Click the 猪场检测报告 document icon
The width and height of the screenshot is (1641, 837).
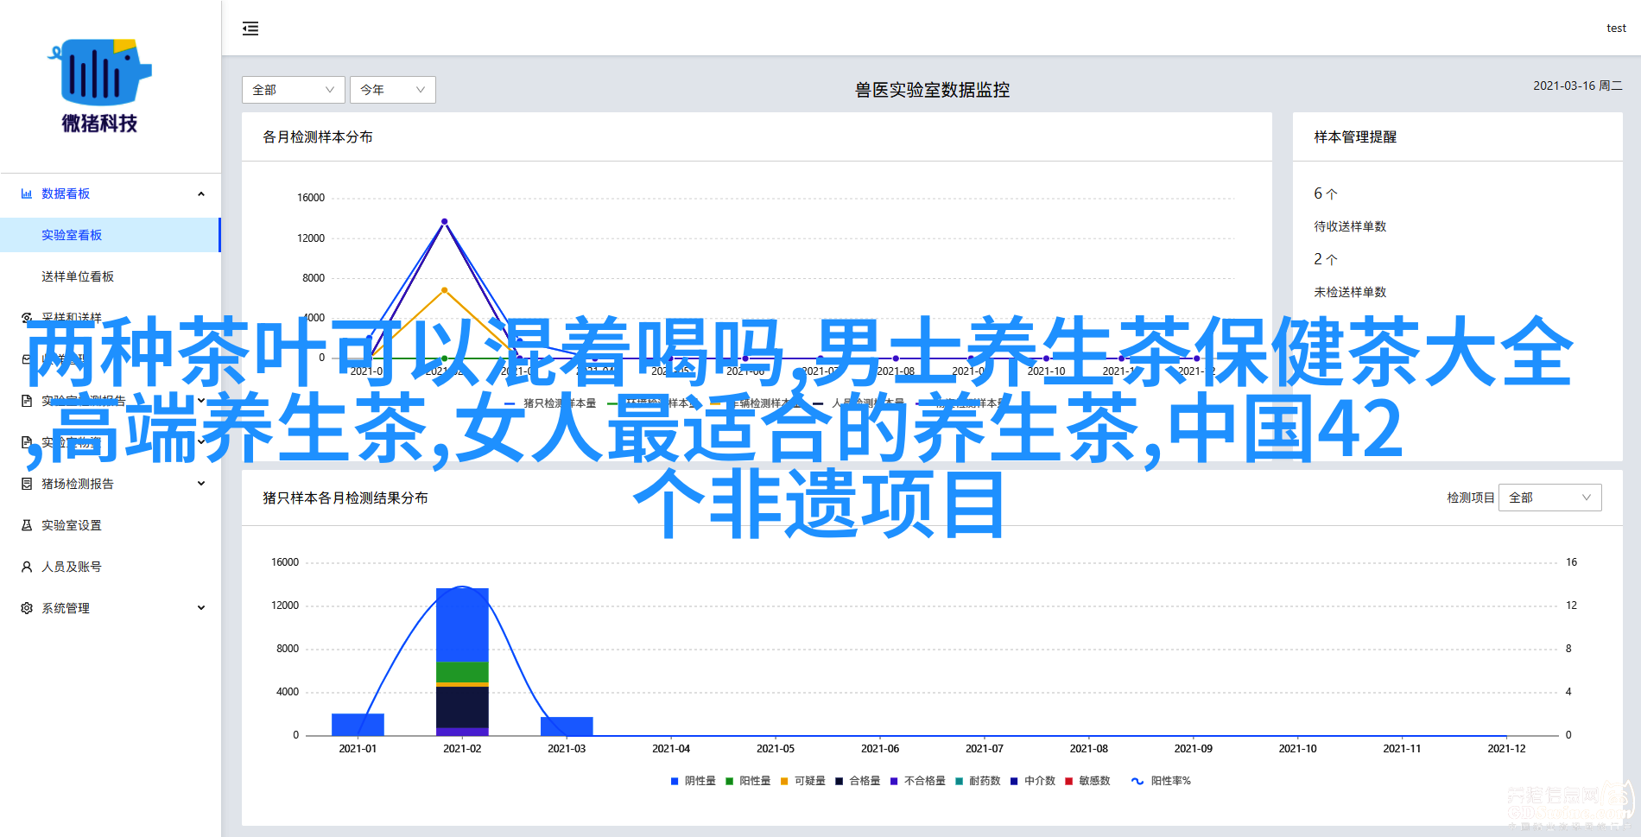coord(27,484)
